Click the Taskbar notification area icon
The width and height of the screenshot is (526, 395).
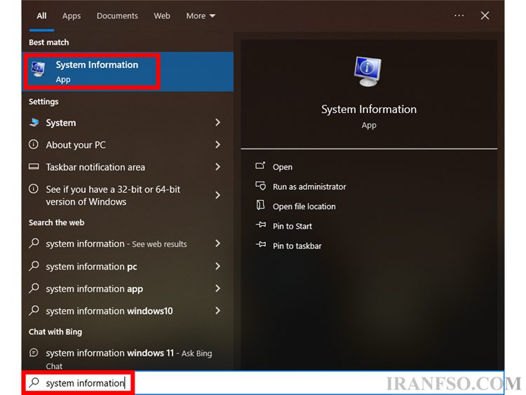[x=34, y=166]
